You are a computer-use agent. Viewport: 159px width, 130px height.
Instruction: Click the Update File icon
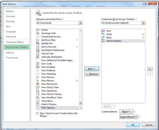tap(38, 43)
